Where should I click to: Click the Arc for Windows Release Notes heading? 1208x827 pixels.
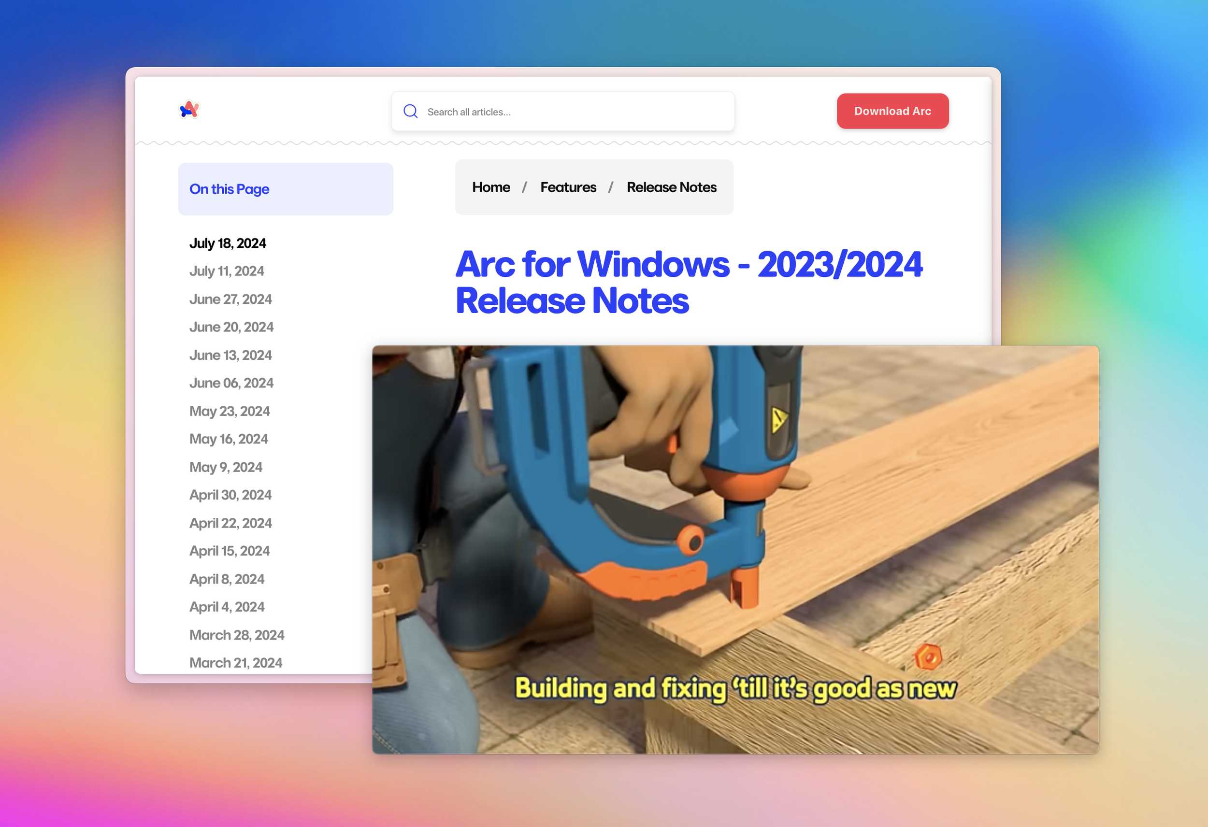coord(689,282)
